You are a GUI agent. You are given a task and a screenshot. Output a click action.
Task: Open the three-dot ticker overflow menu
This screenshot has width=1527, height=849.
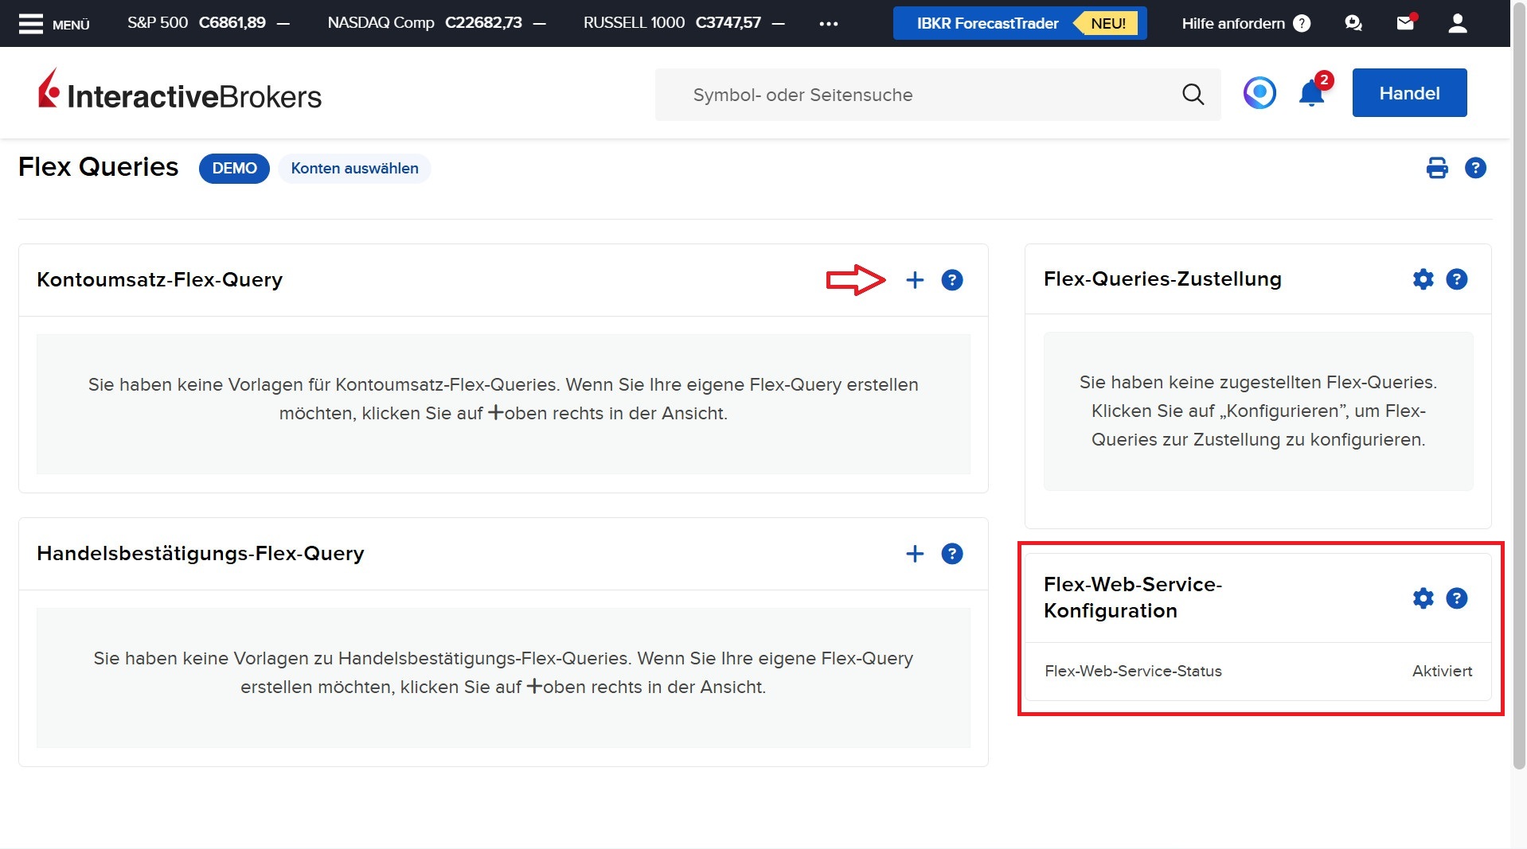point(829,24)
